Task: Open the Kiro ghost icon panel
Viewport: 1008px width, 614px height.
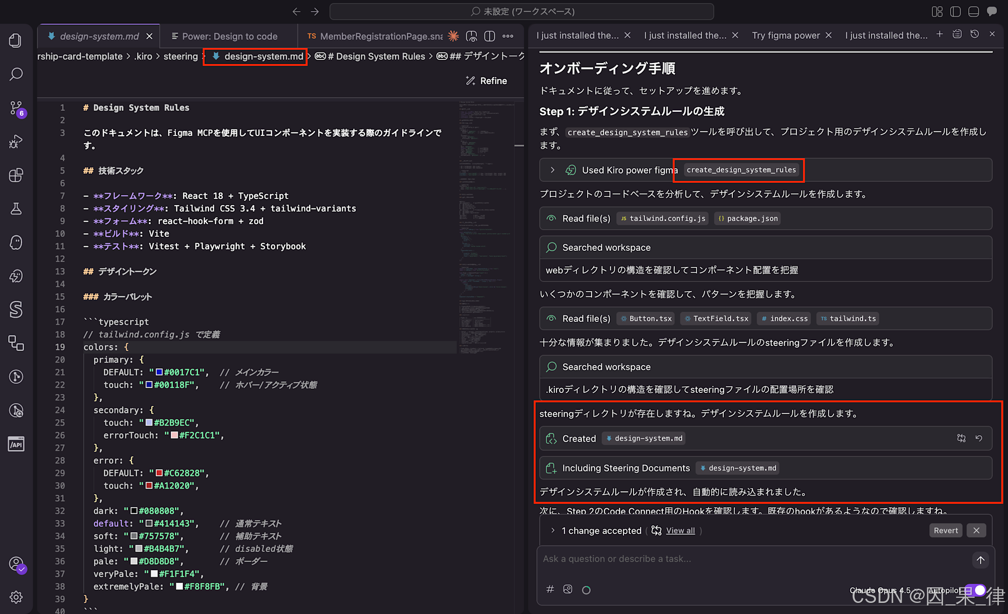Action: tap(16, 242)
